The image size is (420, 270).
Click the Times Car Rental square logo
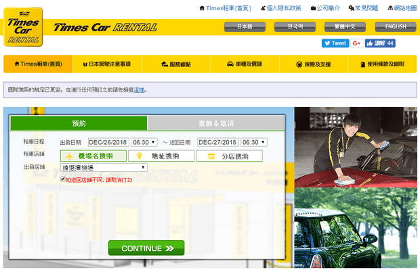[x=23, y=27]
